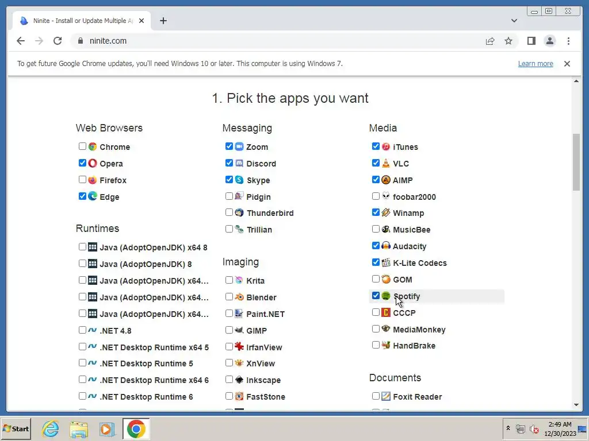This screenshot has height=441, width=589.
Task: Click the page vertical scrollbar thumb
Action: tap(576, 162)
